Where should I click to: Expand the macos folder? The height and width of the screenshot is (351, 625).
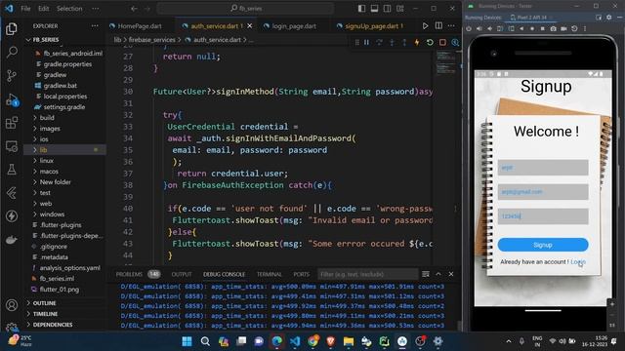49,172
